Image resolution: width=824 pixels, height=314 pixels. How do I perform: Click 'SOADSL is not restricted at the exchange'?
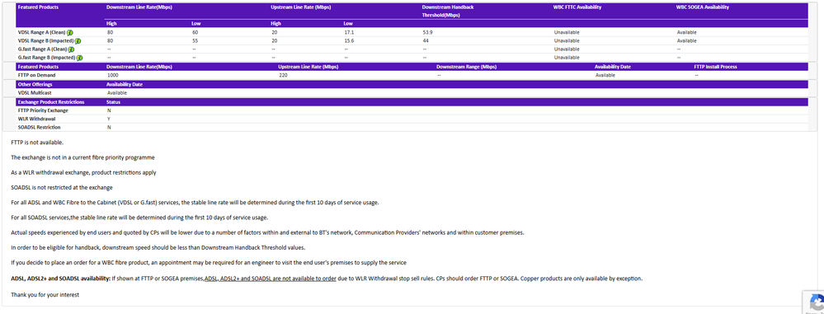click(62, 187)
